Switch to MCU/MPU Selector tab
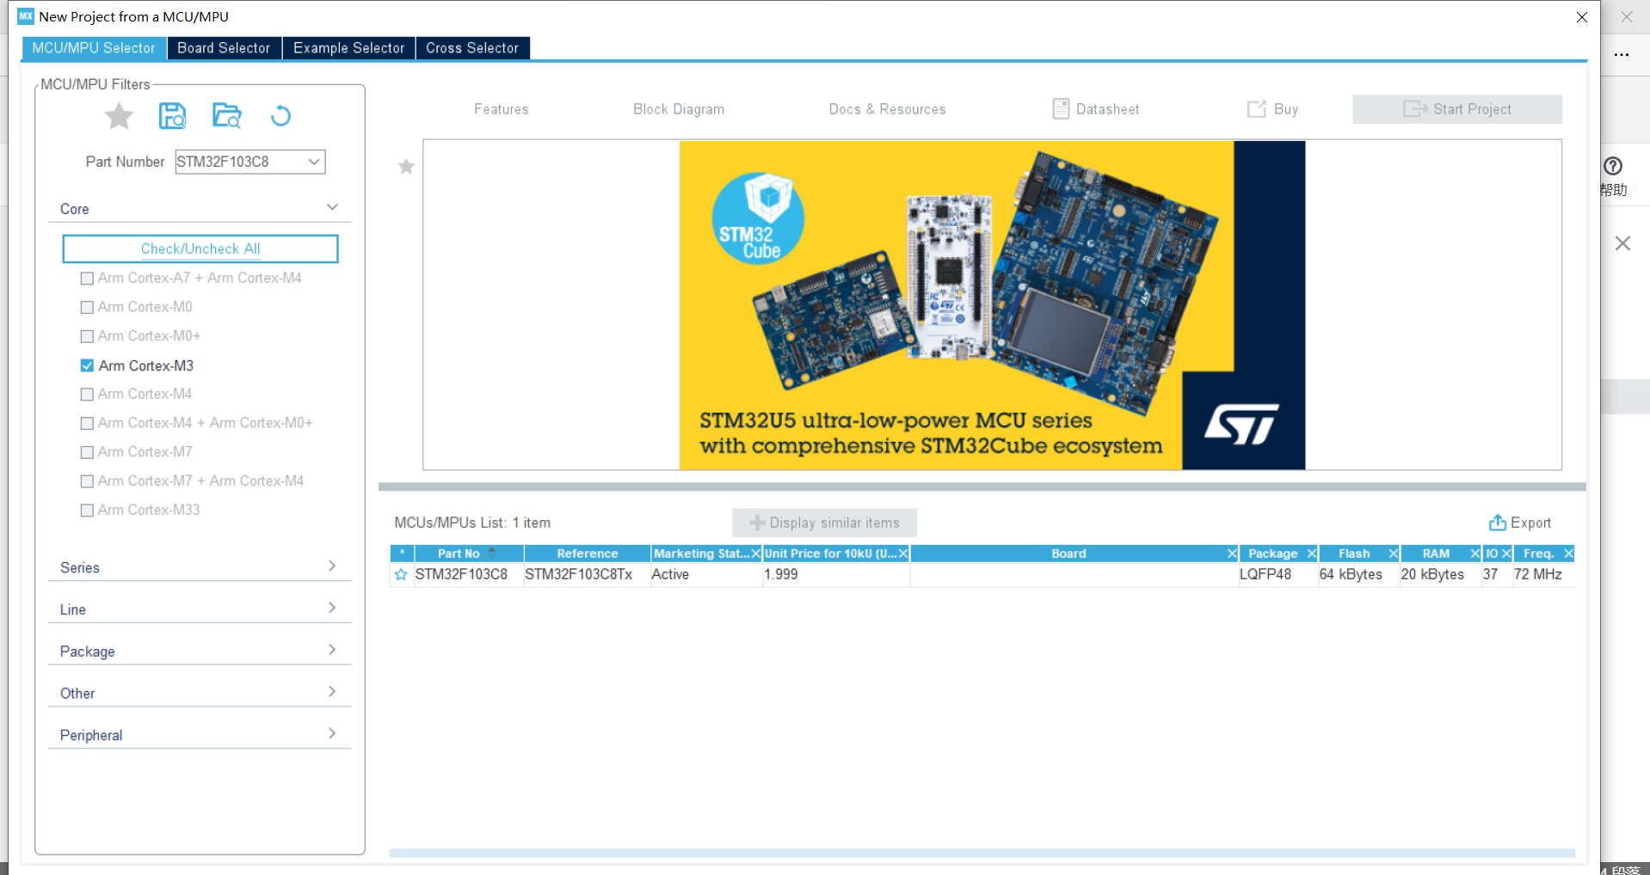Screen dimensions: 1650x875 click(94, 48)
